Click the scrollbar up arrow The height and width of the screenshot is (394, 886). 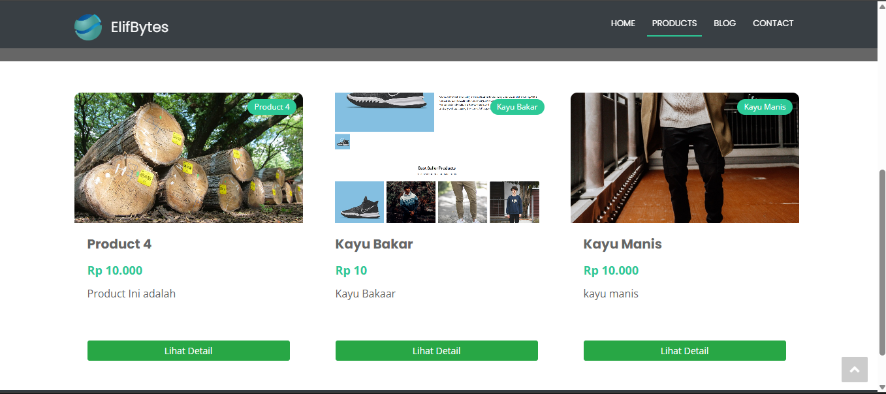[x=881, y=5]
